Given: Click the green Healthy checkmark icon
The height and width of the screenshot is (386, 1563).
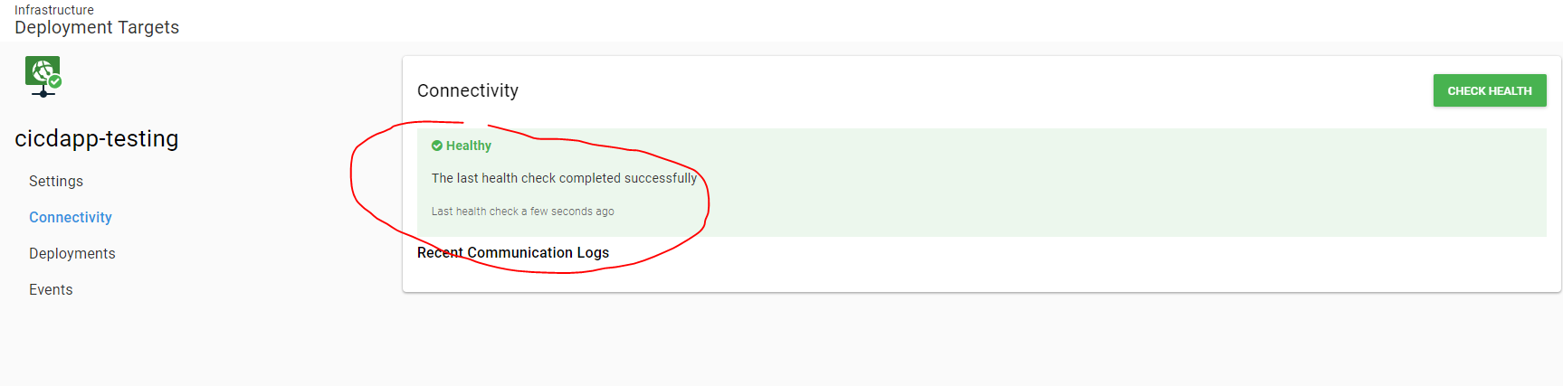Looking at the screenshot, I should [x=437, y=146].
